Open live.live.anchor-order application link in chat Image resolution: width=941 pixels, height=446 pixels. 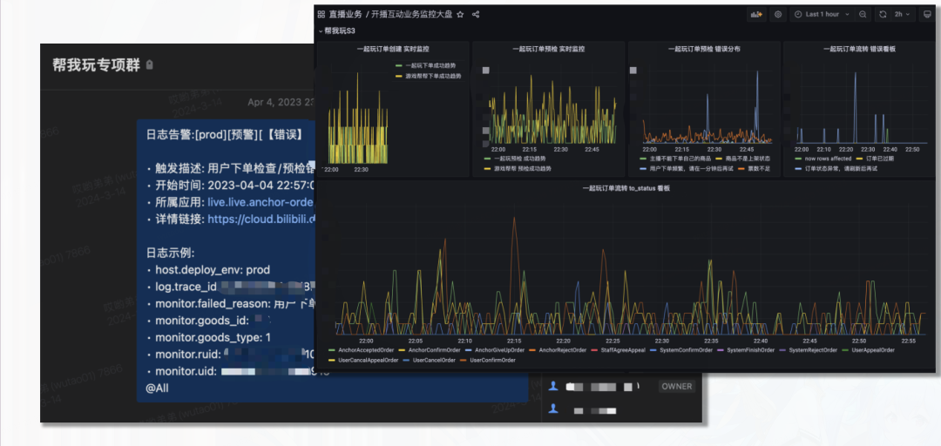(x=261, y=203)
